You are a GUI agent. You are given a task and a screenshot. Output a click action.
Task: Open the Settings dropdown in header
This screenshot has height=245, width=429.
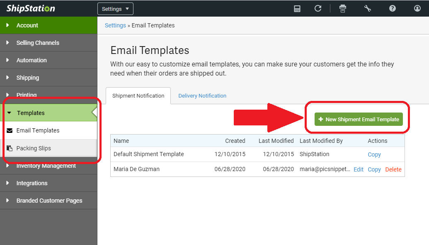[115, 9]
